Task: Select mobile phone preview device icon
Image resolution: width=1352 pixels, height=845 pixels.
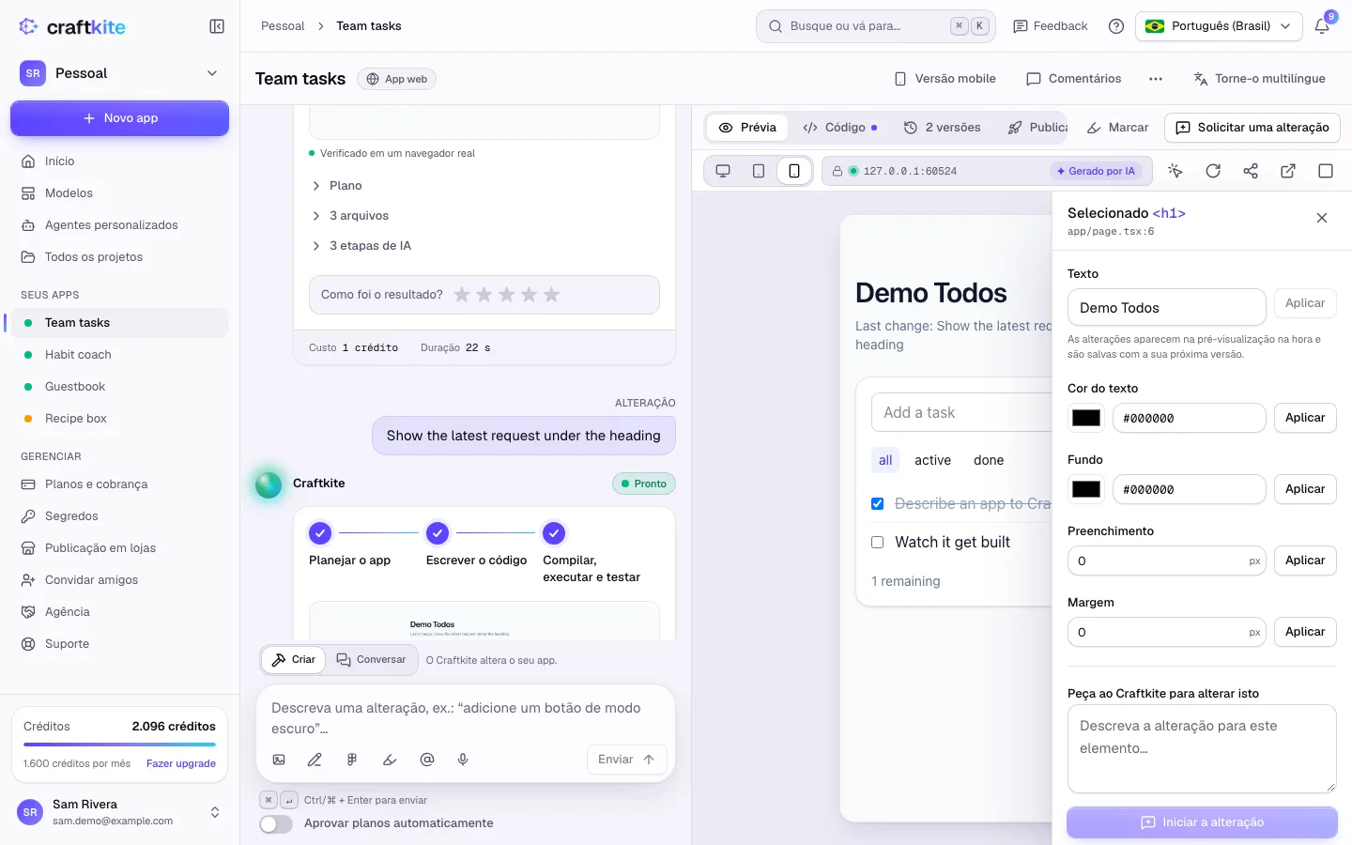Action: click(794, 171)
